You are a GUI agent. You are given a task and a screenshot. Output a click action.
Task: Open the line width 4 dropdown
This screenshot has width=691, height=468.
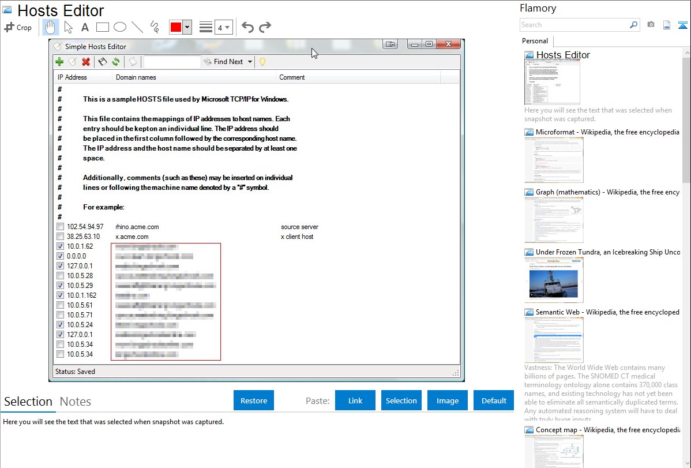[224, 27]
